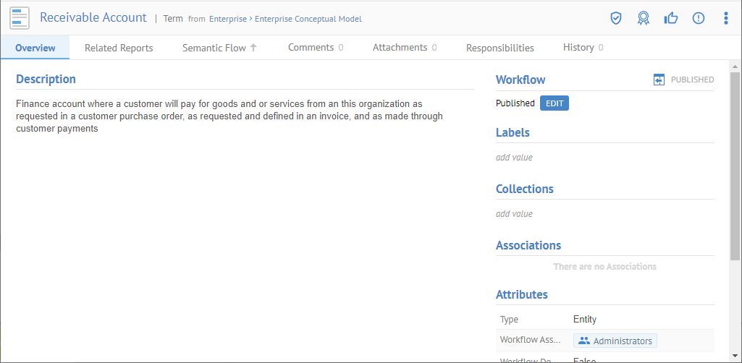The height and width of the screenshot is (363, 742).
Task: Click the thumbs up like icon
Action: click(671, 18)
